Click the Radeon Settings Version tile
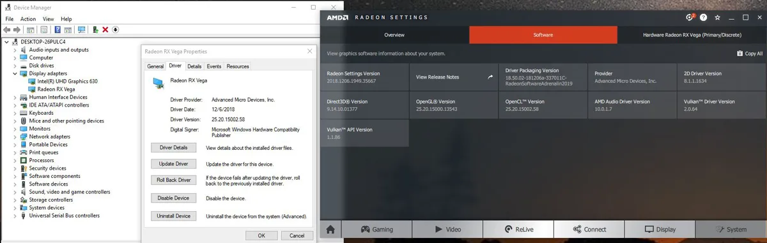Screen dimensions: 767x243 point(364,77)
